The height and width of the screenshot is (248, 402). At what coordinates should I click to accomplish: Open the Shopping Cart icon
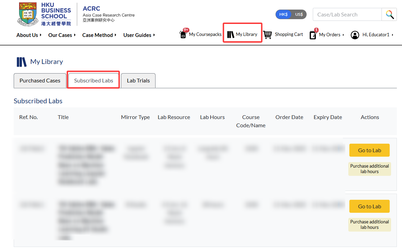[267, 35]
